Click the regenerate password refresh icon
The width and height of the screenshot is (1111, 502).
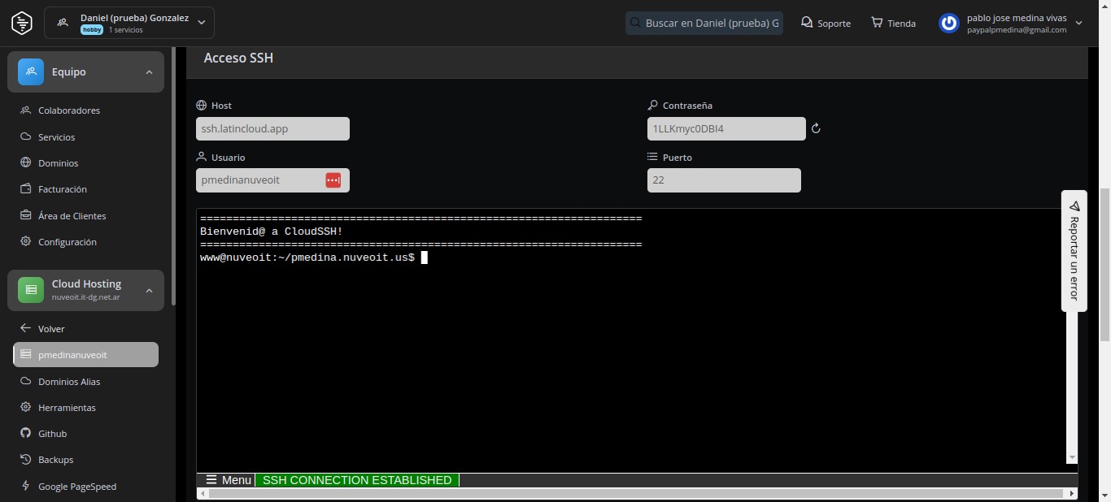(x=816, y=128)
